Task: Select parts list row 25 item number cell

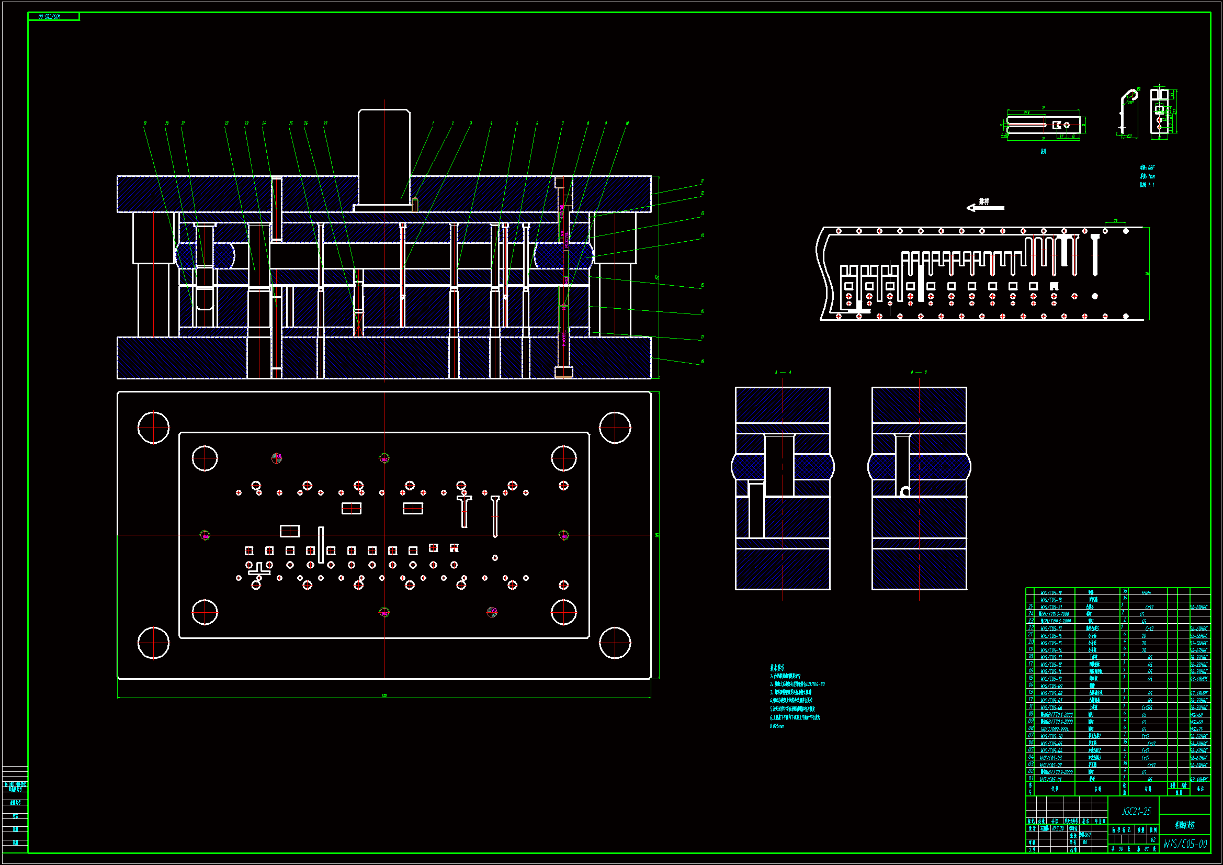Action: point(1031,606)
